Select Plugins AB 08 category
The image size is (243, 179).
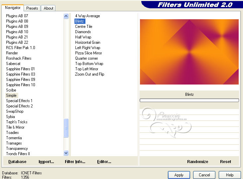tap(17, 21)
